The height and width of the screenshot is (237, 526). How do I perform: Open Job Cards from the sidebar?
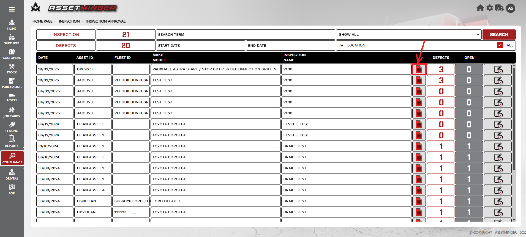pos(12,112)
